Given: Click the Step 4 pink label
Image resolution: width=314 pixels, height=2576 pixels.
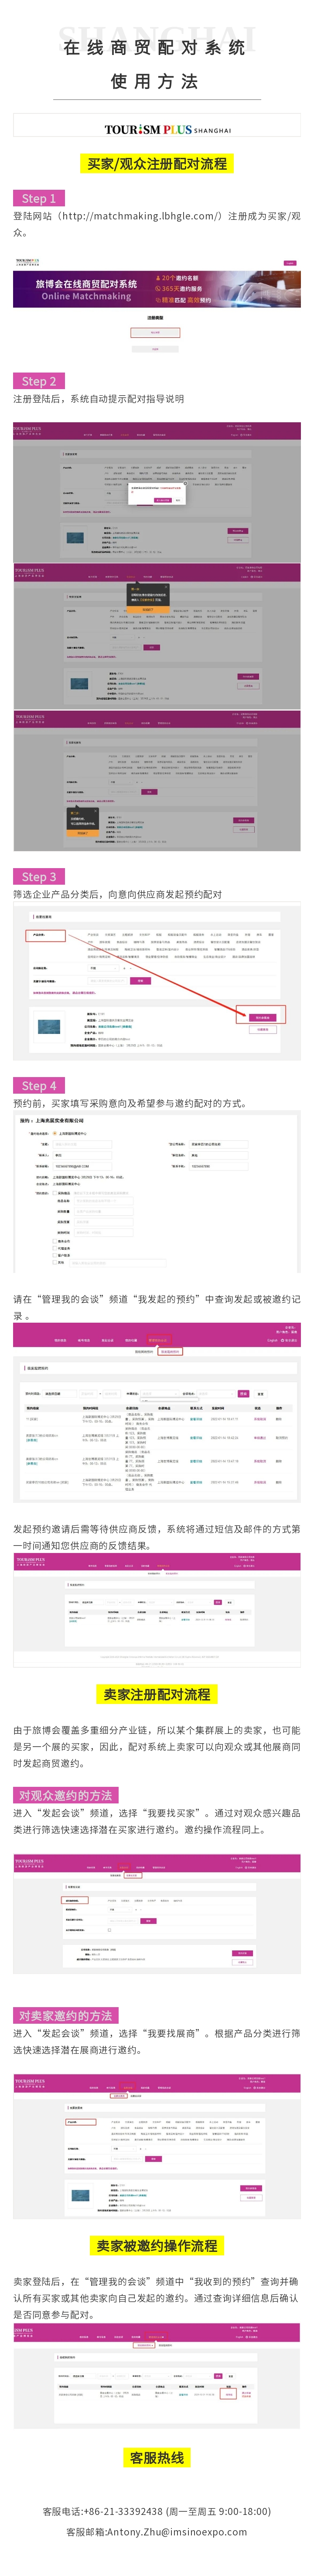Looking at the screenshot, I should coord(39,1086).
